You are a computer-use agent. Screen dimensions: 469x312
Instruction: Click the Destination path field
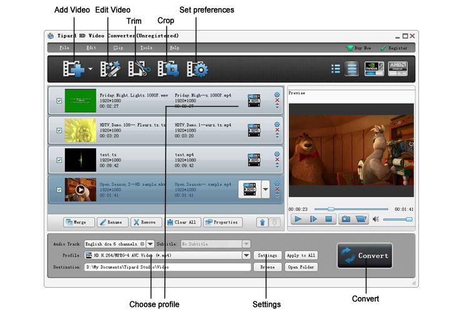(168, 267)
